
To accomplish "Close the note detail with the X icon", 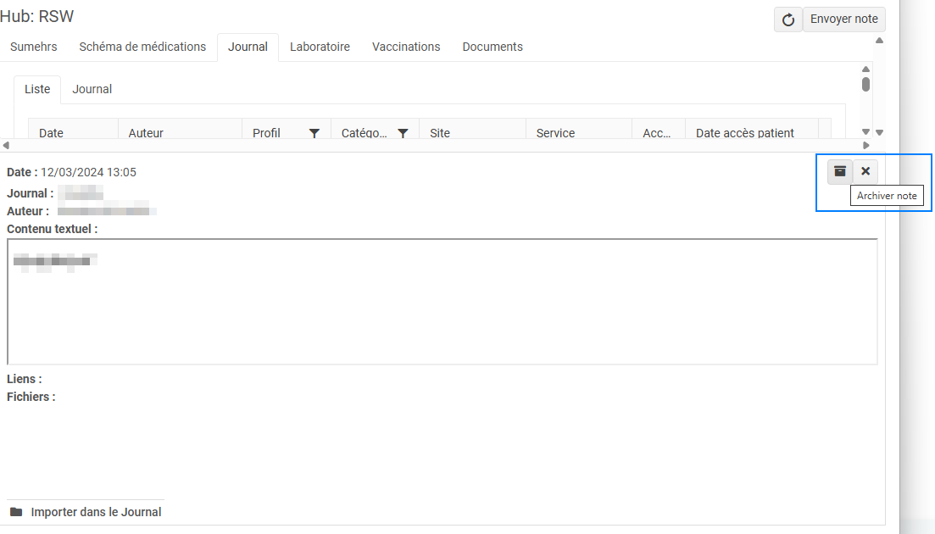I will coord(865,171).
